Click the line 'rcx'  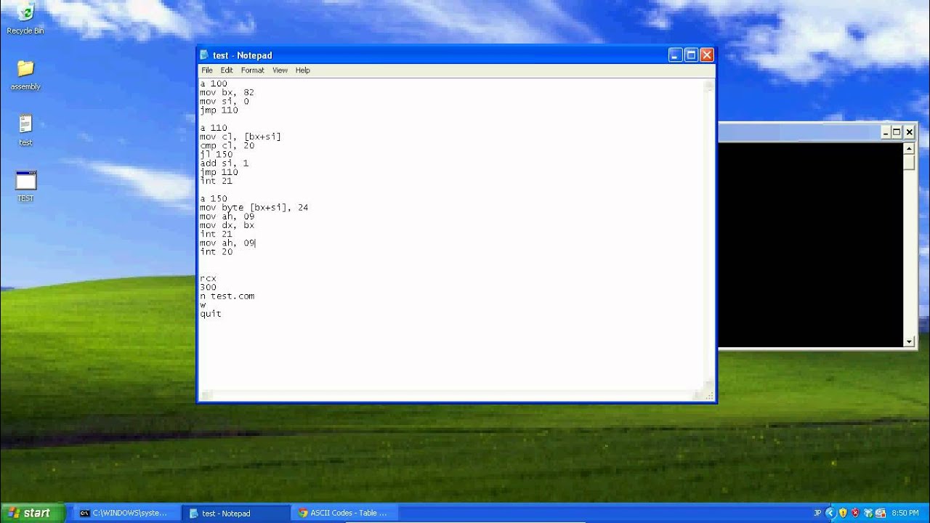tap(208, 279)
